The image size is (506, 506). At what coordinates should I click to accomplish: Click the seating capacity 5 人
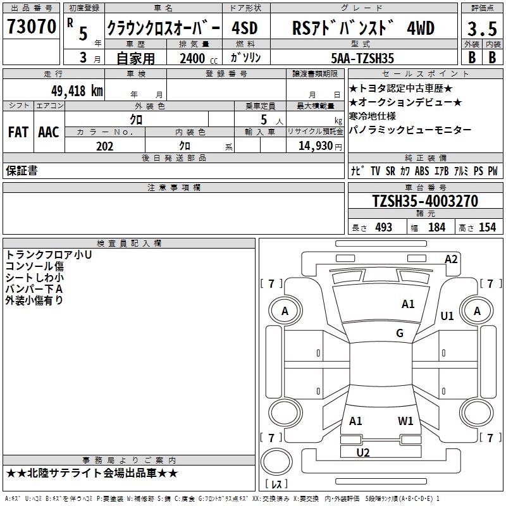pos(272,120)
